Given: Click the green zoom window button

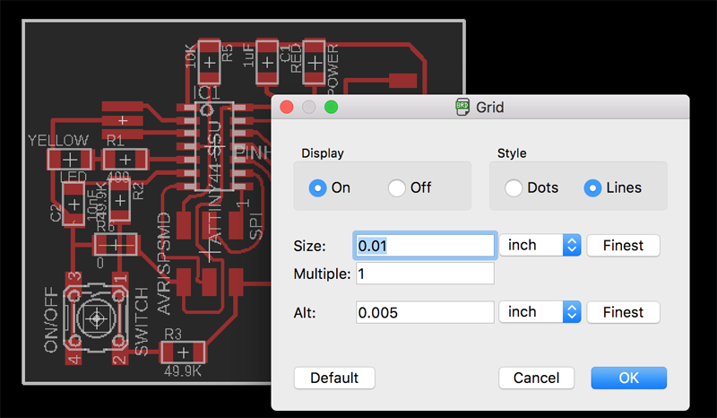Looking at the screenshot, I should click(x=331, y=107).
